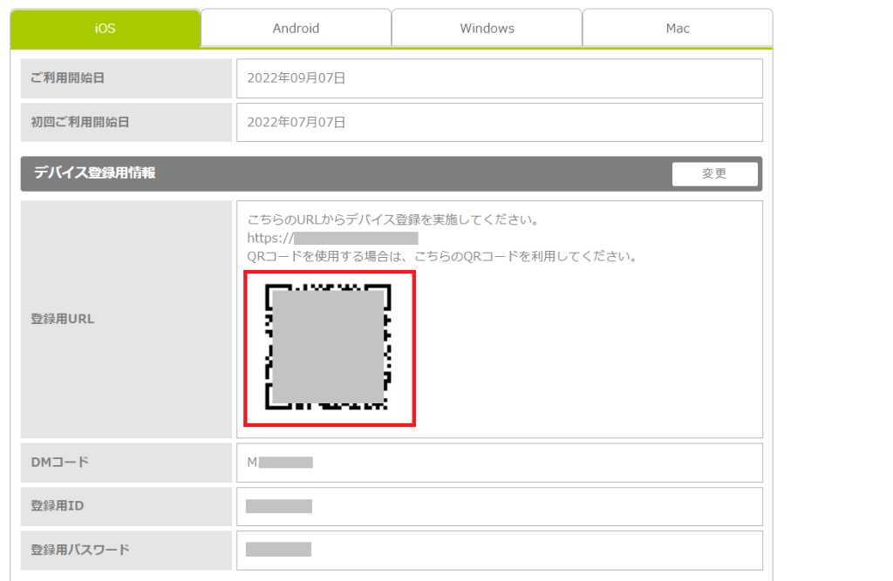893x581 pixels.
Task: Click the QRコードを使用する場合は instruction line
Action: 442,257
